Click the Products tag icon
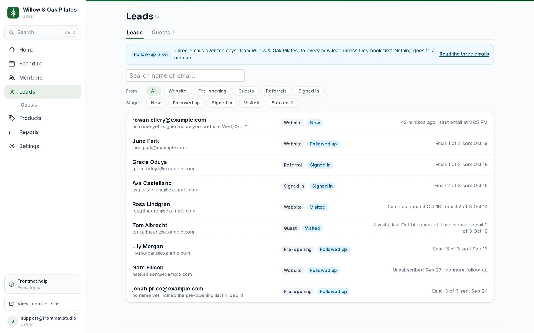The image size is (534, 333). click(12, 118)
